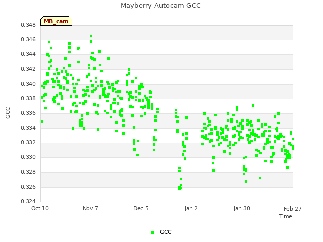
Task: Select the Jan 30 x-axis label
Action: 242,208
